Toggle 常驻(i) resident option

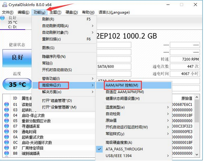[x=64, y=63]
